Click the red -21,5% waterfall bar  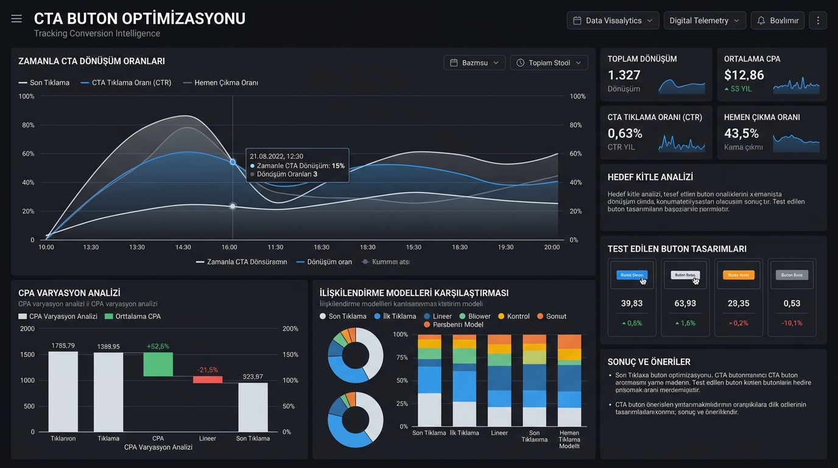[x=208, y=380]
